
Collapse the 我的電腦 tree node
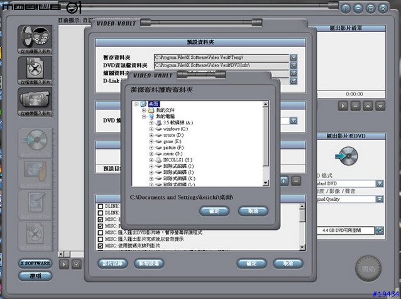tap(144, 117)
